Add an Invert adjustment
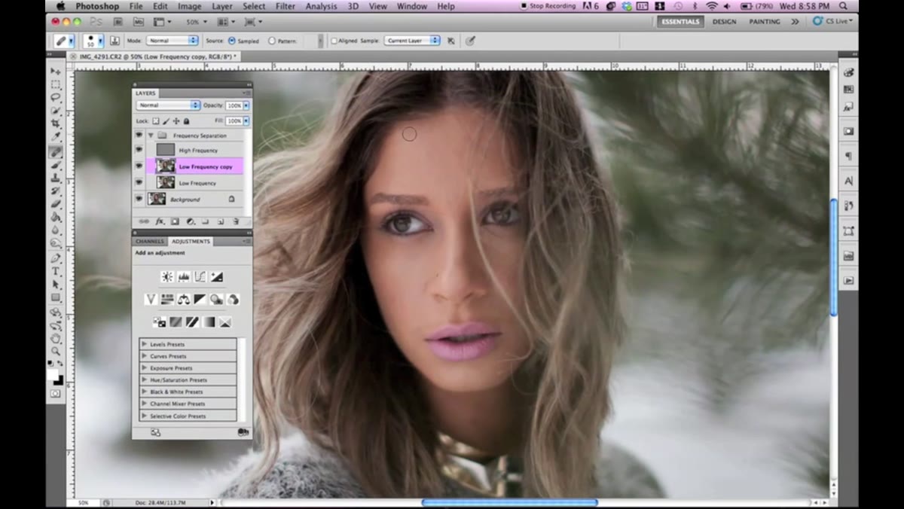904x509 pixels. pyautogui.click(x=159, y=322)
